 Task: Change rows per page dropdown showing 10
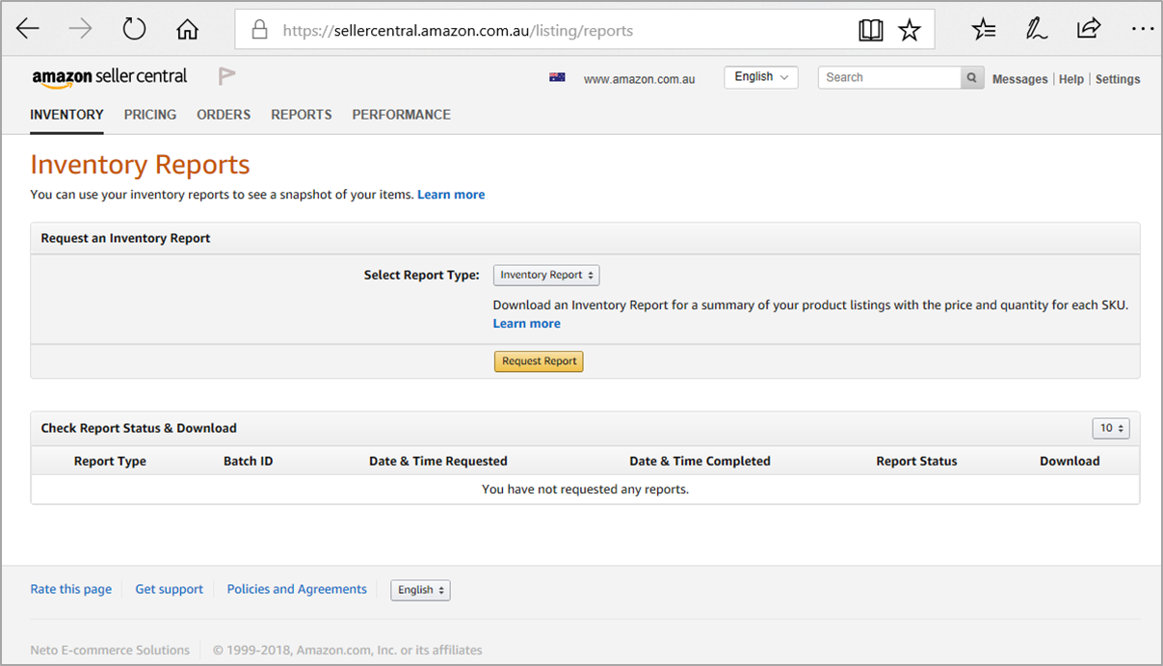click(x=1110, y=428)
